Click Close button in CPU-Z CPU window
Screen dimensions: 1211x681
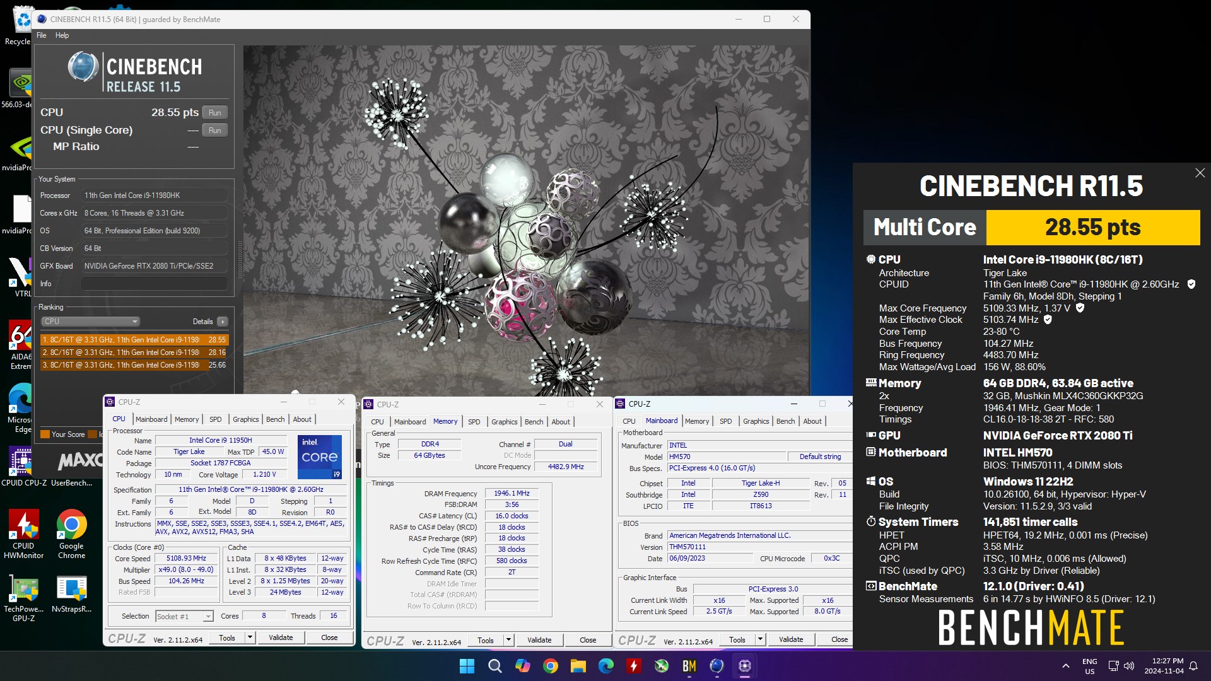coord(329,637)
